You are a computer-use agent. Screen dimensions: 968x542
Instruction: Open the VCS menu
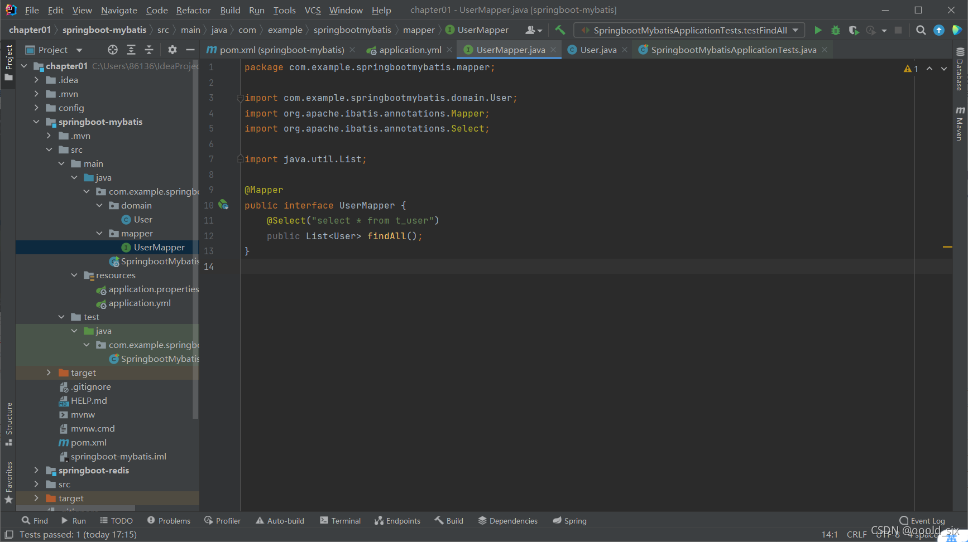[313, 10]
